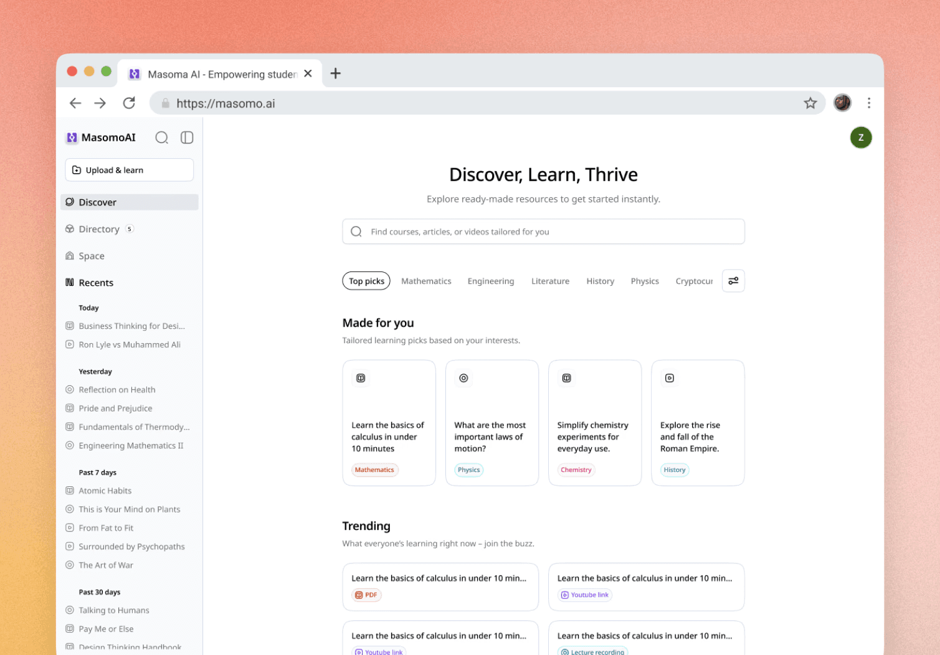
Task: Open Pay Me or Else recent
Action: point(100,629)
